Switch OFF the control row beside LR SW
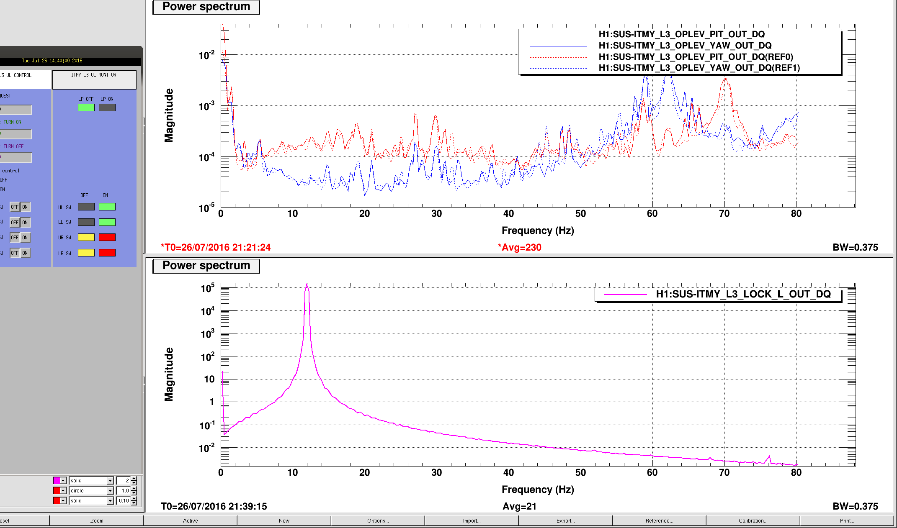This screenshot has height=528, width=897. point(15,253)
